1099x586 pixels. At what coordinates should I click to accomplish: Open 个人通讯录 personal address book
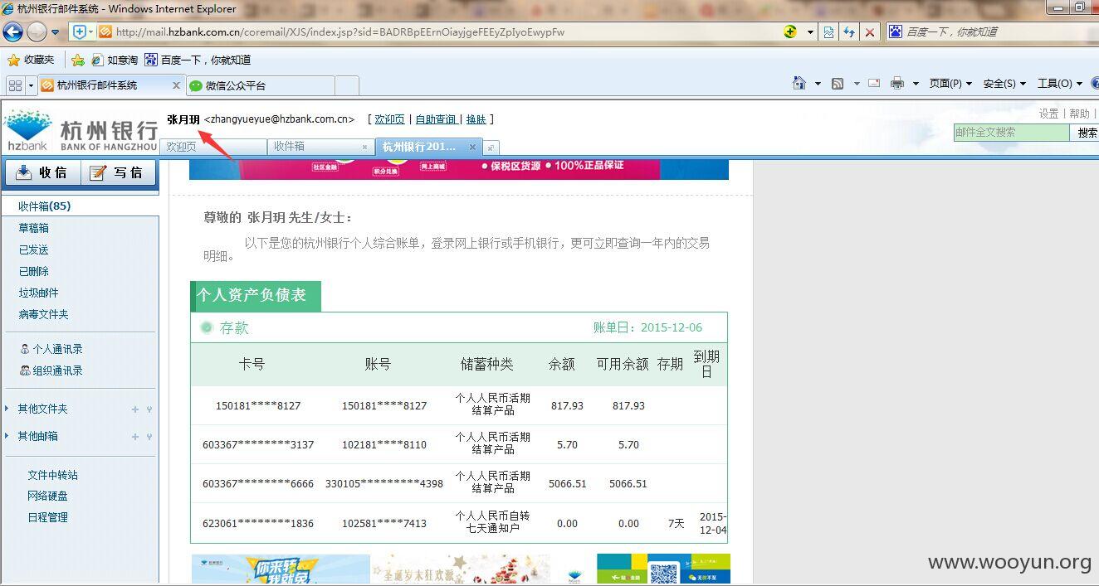pyautogui.click(x=51, y=349)
